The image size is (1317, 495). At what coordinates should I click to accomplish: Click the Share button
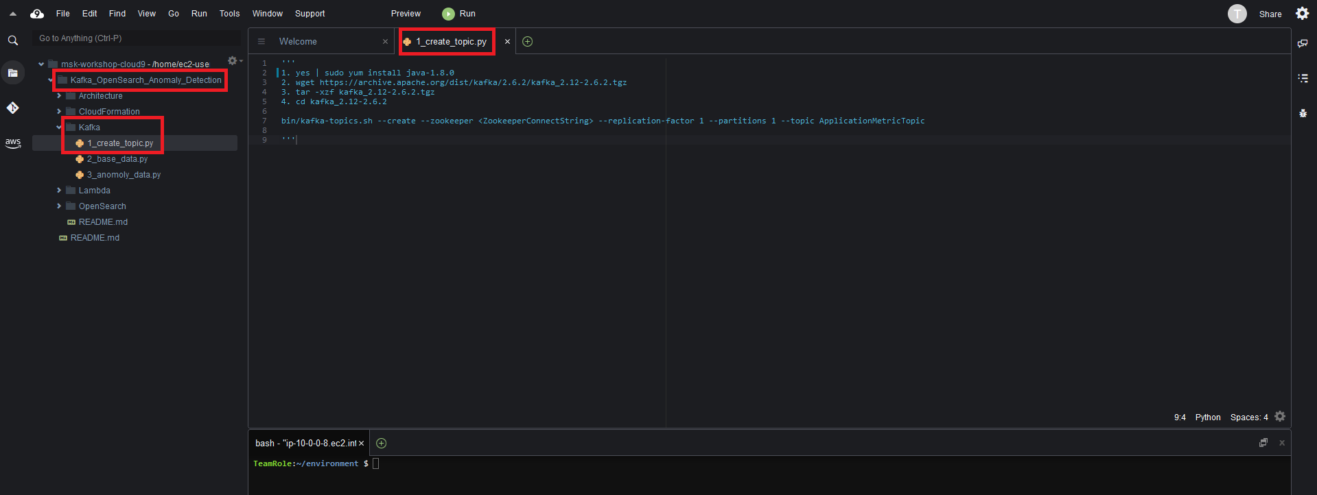(1270, 14)
